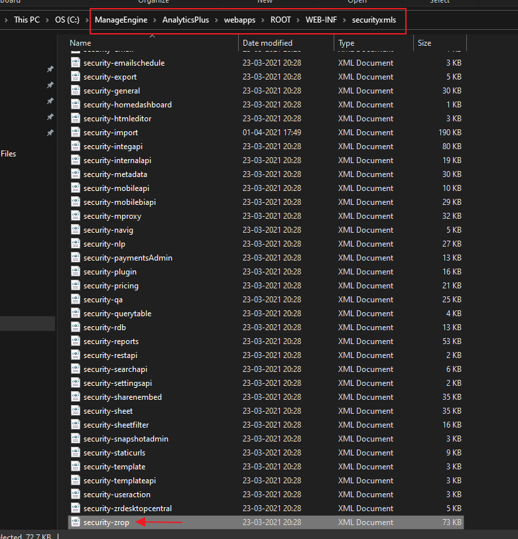Open ManageEngine breadcrumb folder

pos(121,20)
